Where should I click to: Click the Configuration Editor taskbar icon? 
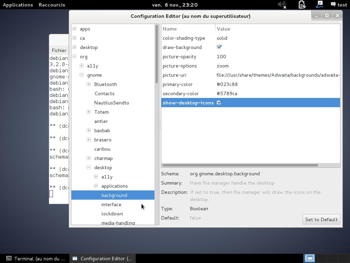tap(75, 259)
